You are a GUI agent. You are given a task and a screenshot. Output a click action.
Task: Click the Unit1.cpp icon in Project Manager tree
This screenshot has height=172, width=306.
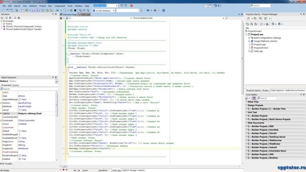252,51
